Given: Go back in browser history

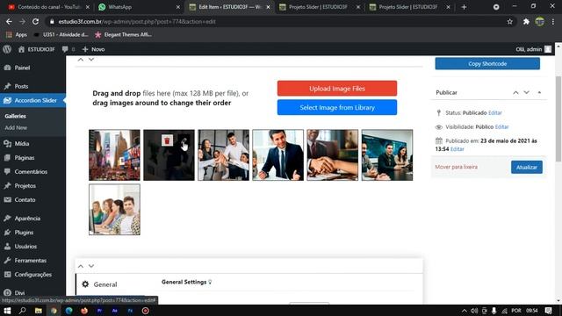Looking at the screenshot, I should coord(9,21).
